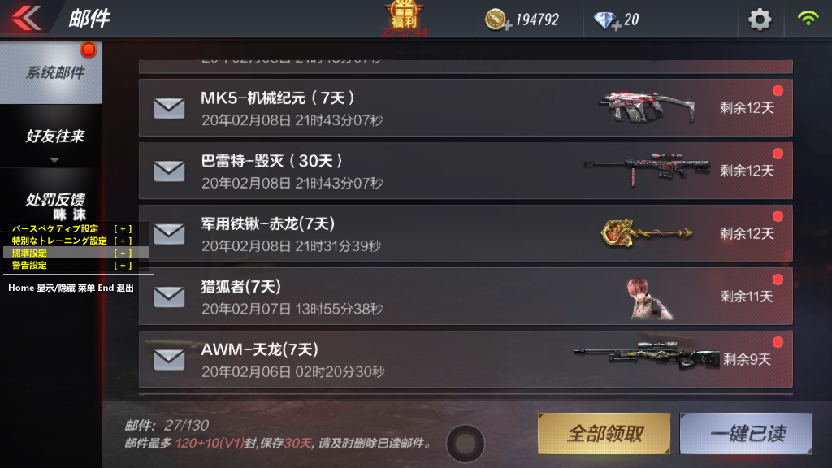The height and width of the screenshot is (468, 832).
Task: Toggle 警告設定 [+] option
Action: click(x=71, y=266)
